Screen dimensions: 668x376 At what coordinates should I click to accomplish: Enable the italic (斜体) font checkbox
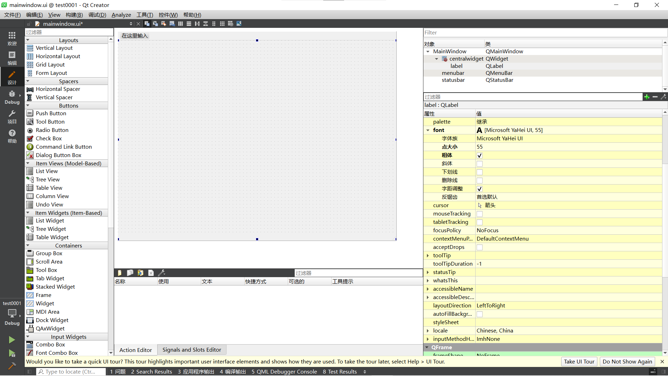(479, 164)
